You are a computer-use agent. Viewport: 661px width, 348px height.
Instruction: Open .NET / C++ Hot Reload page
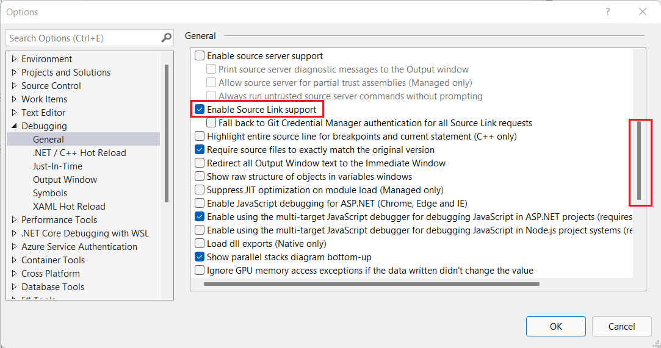click(79, 153)
